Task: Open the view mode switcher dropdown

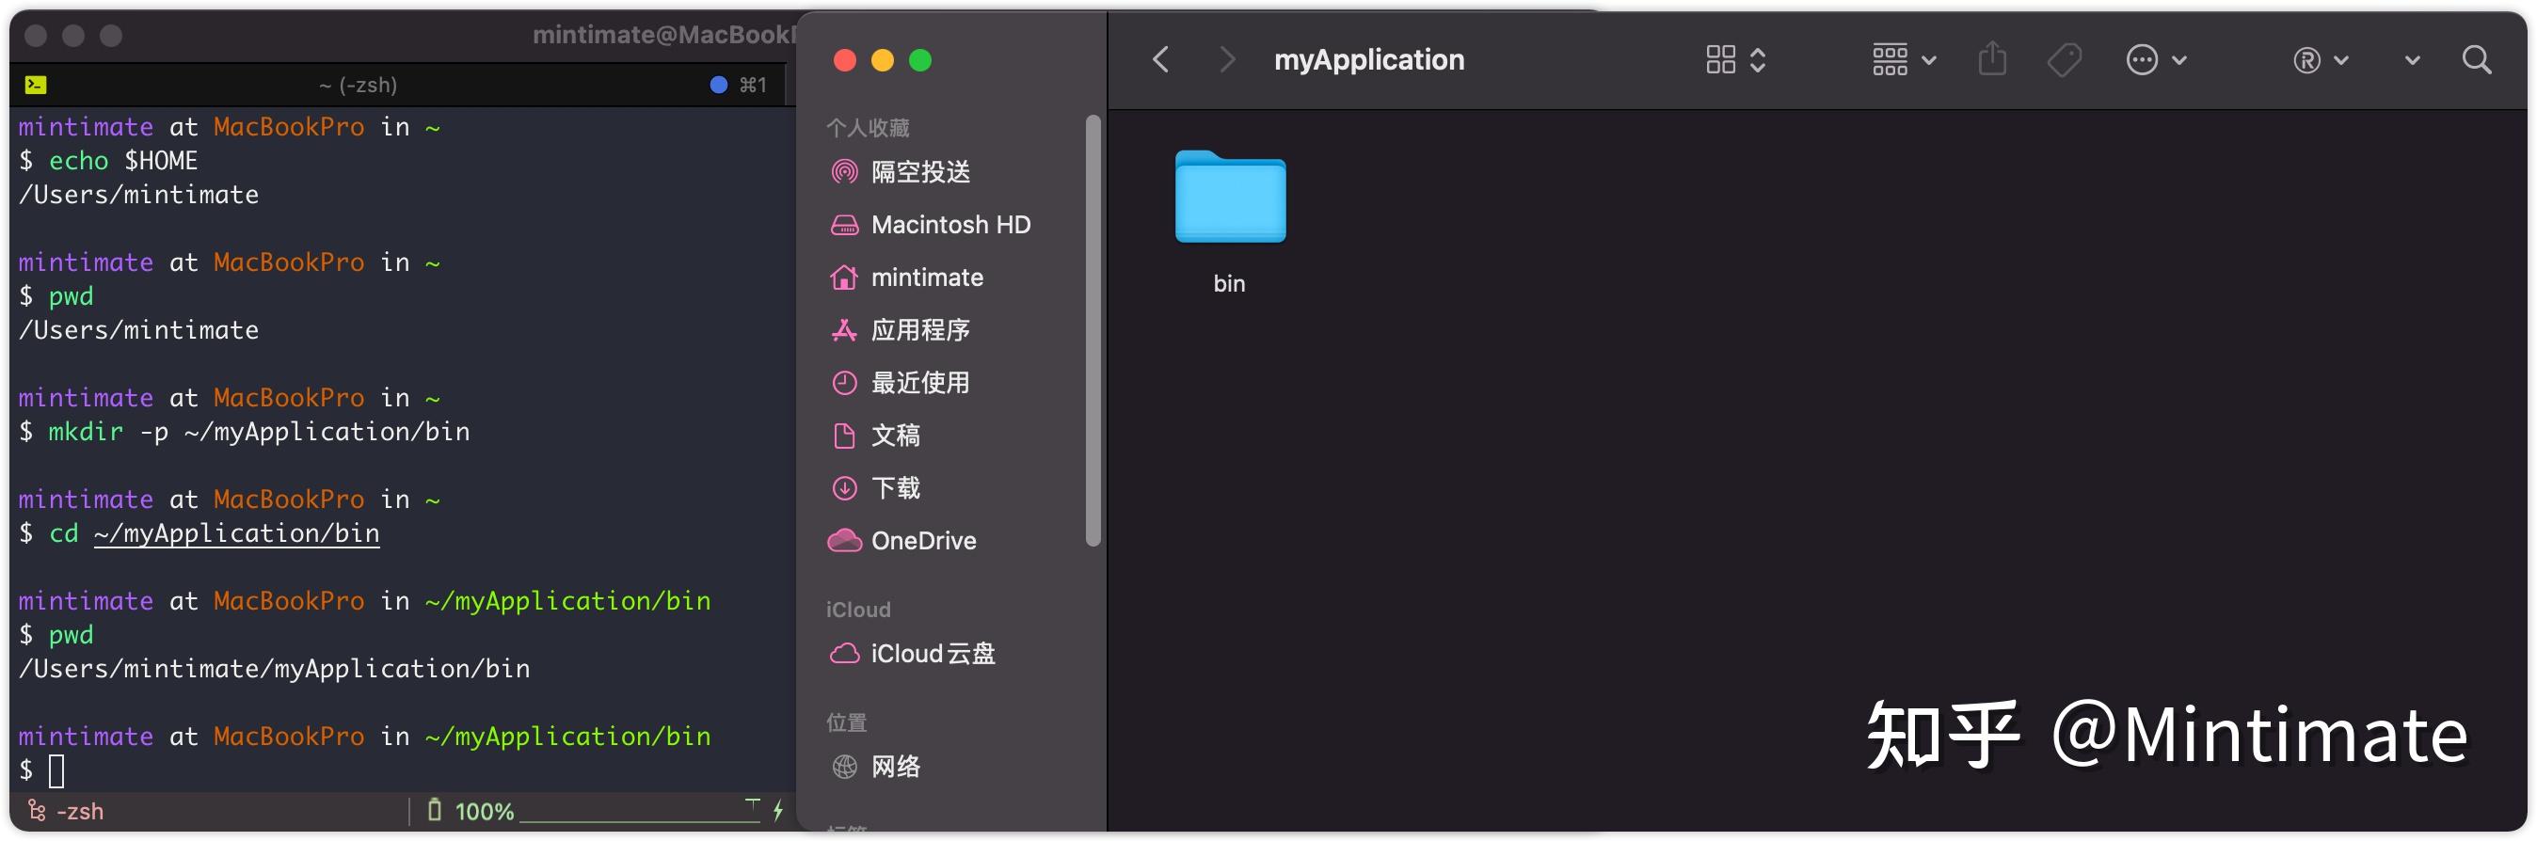Action: point(1735,60)
